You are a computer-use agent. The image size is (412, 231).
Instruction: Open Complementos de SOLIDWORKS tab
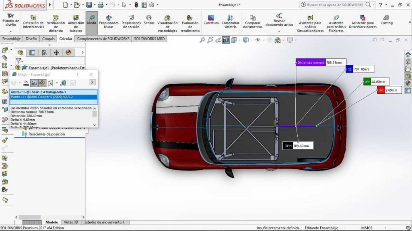[103, 39]
